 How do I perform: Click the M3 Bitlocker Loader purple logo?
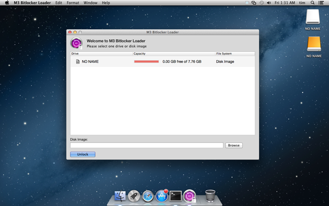pos(77,43)
